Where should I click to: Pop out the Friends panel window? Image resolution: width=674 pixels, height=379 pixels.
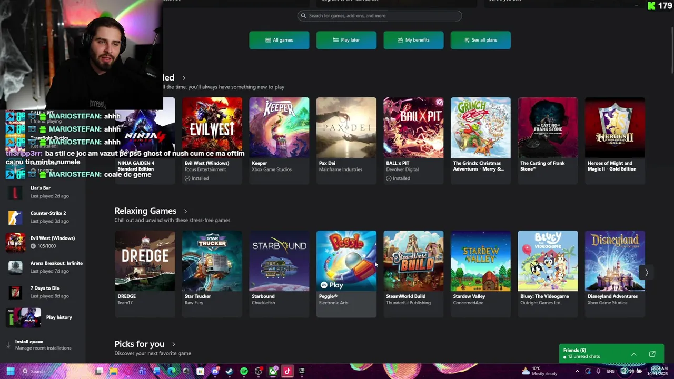coord(652,354)
